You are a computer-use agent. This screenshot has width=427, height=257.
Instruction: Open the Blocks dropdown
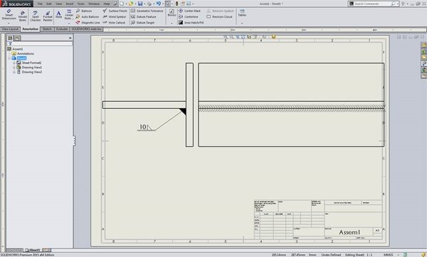click(x=172, y=23)
